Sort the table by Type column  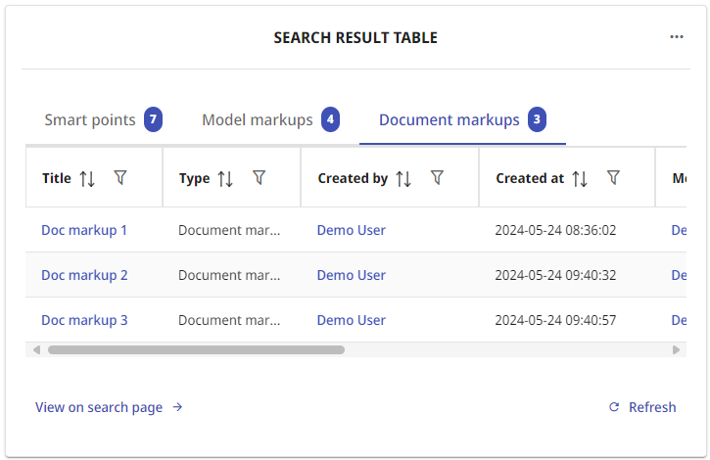click(225, 178)
